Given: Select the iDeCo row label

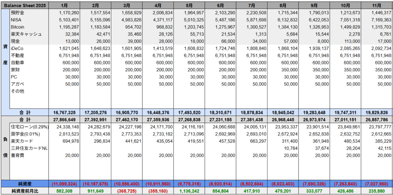Looking at the screenshot, I should coord(17,49).
